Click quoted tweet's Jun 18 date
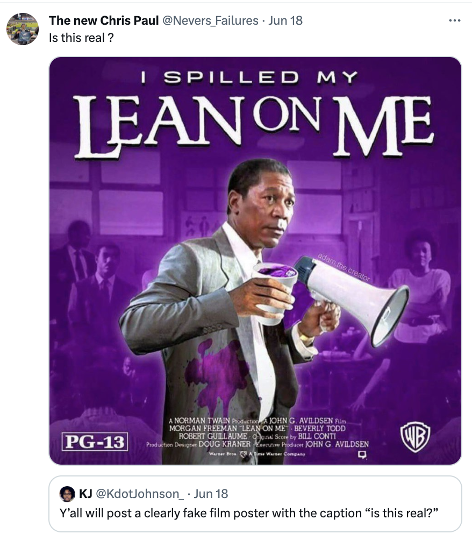This screenshot has height=541, width=472. pos(211,494)
